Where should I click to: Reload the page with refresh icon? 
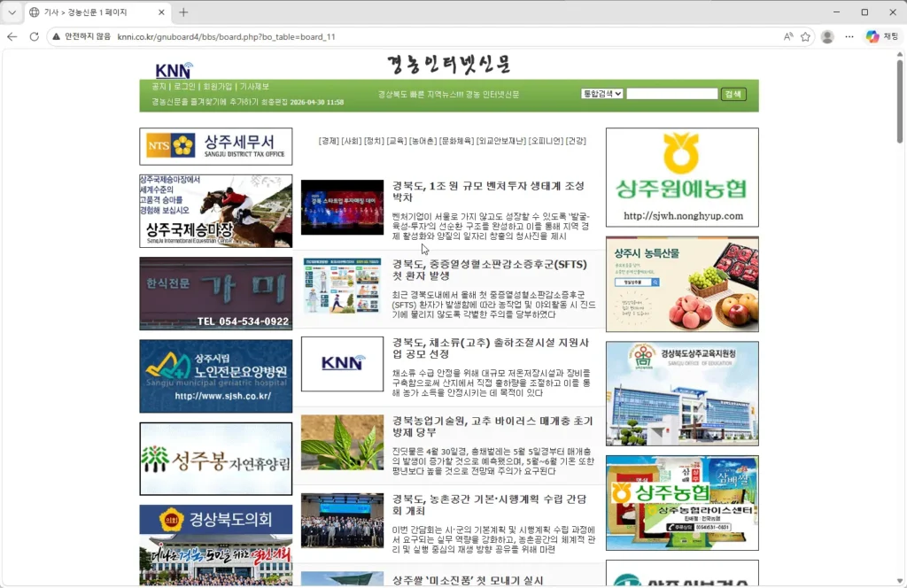35,36
